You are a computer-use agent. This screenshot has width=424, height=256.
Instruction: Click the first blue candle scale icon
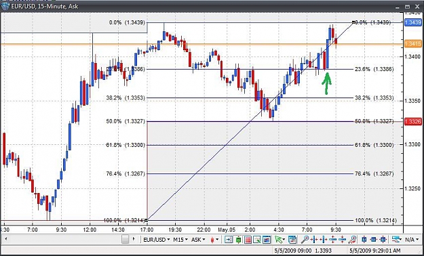364,240
